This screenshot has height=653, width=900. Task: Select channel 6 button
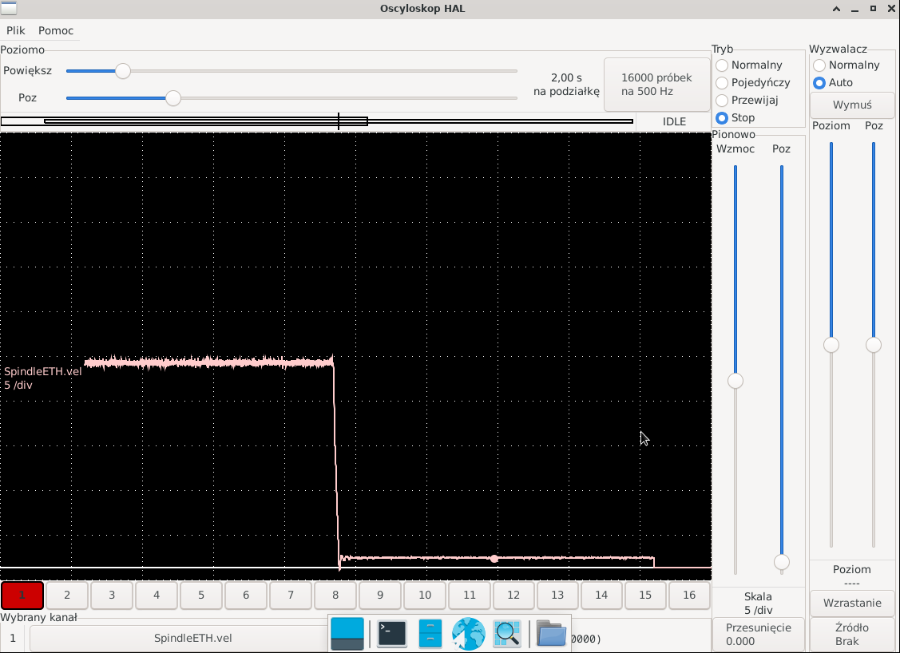point(246,595)
